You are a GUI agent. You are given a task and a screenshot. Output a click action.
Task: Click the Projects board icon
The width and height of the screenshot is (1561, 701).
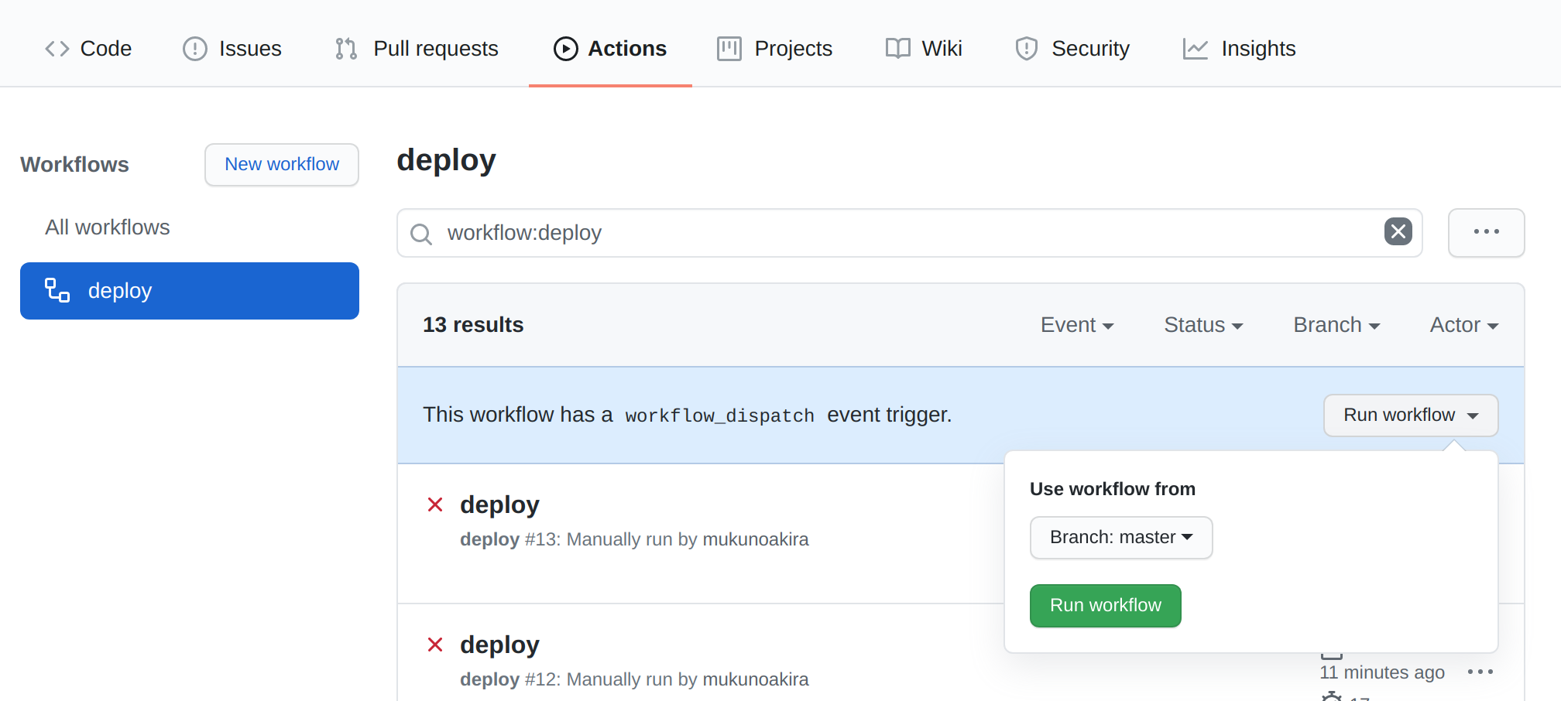[x=729, y=49]
